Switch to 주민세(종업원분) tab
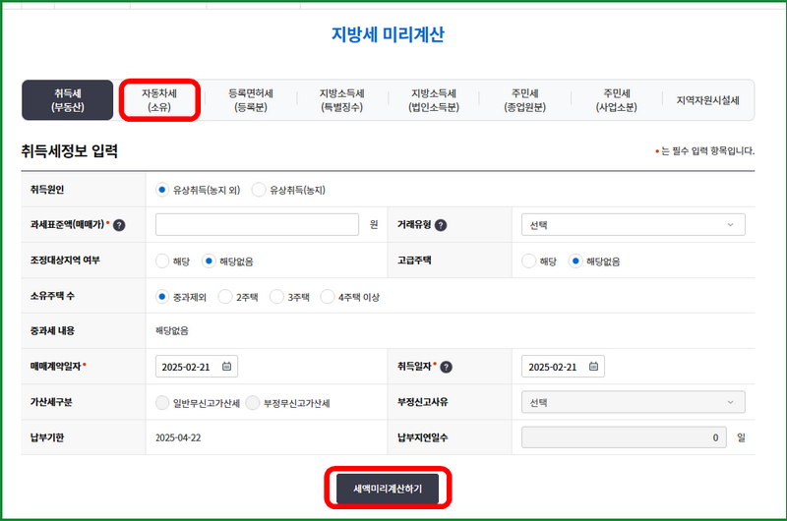This screenshot has width=787, height=521. (x=525, y=100)
